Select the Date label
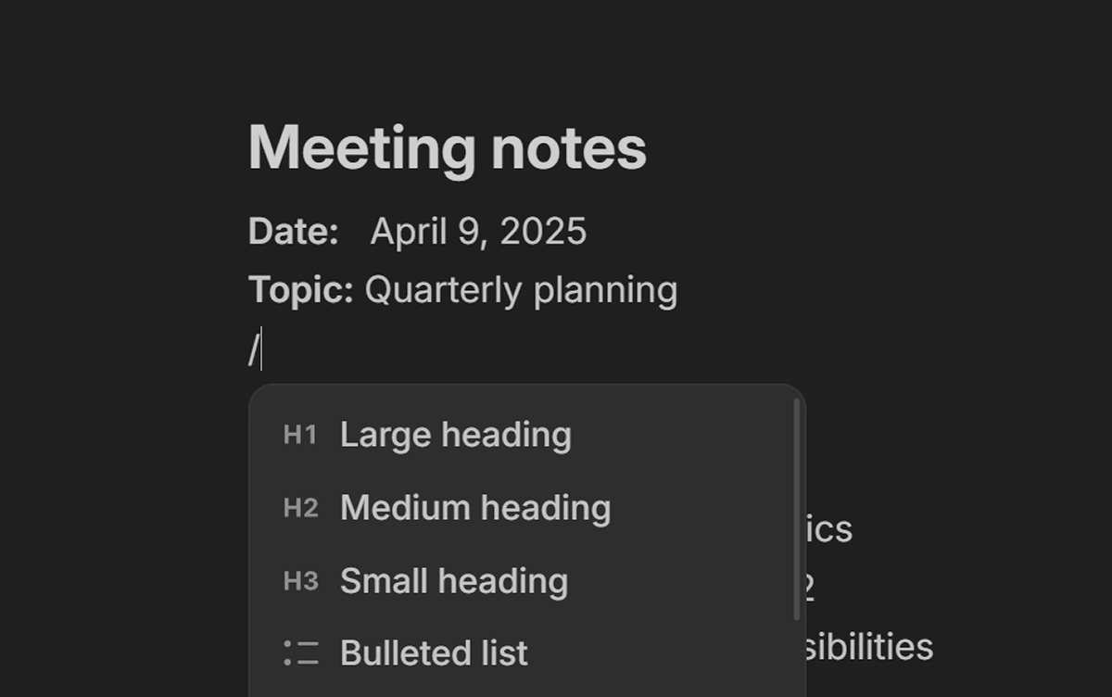 pos(293,232)
